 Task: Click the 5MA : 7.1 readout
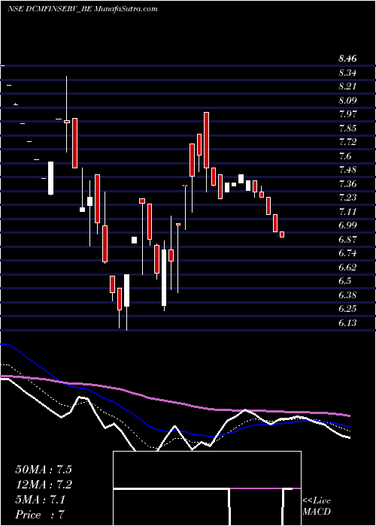pyautogui.click(x=41, y=500)
